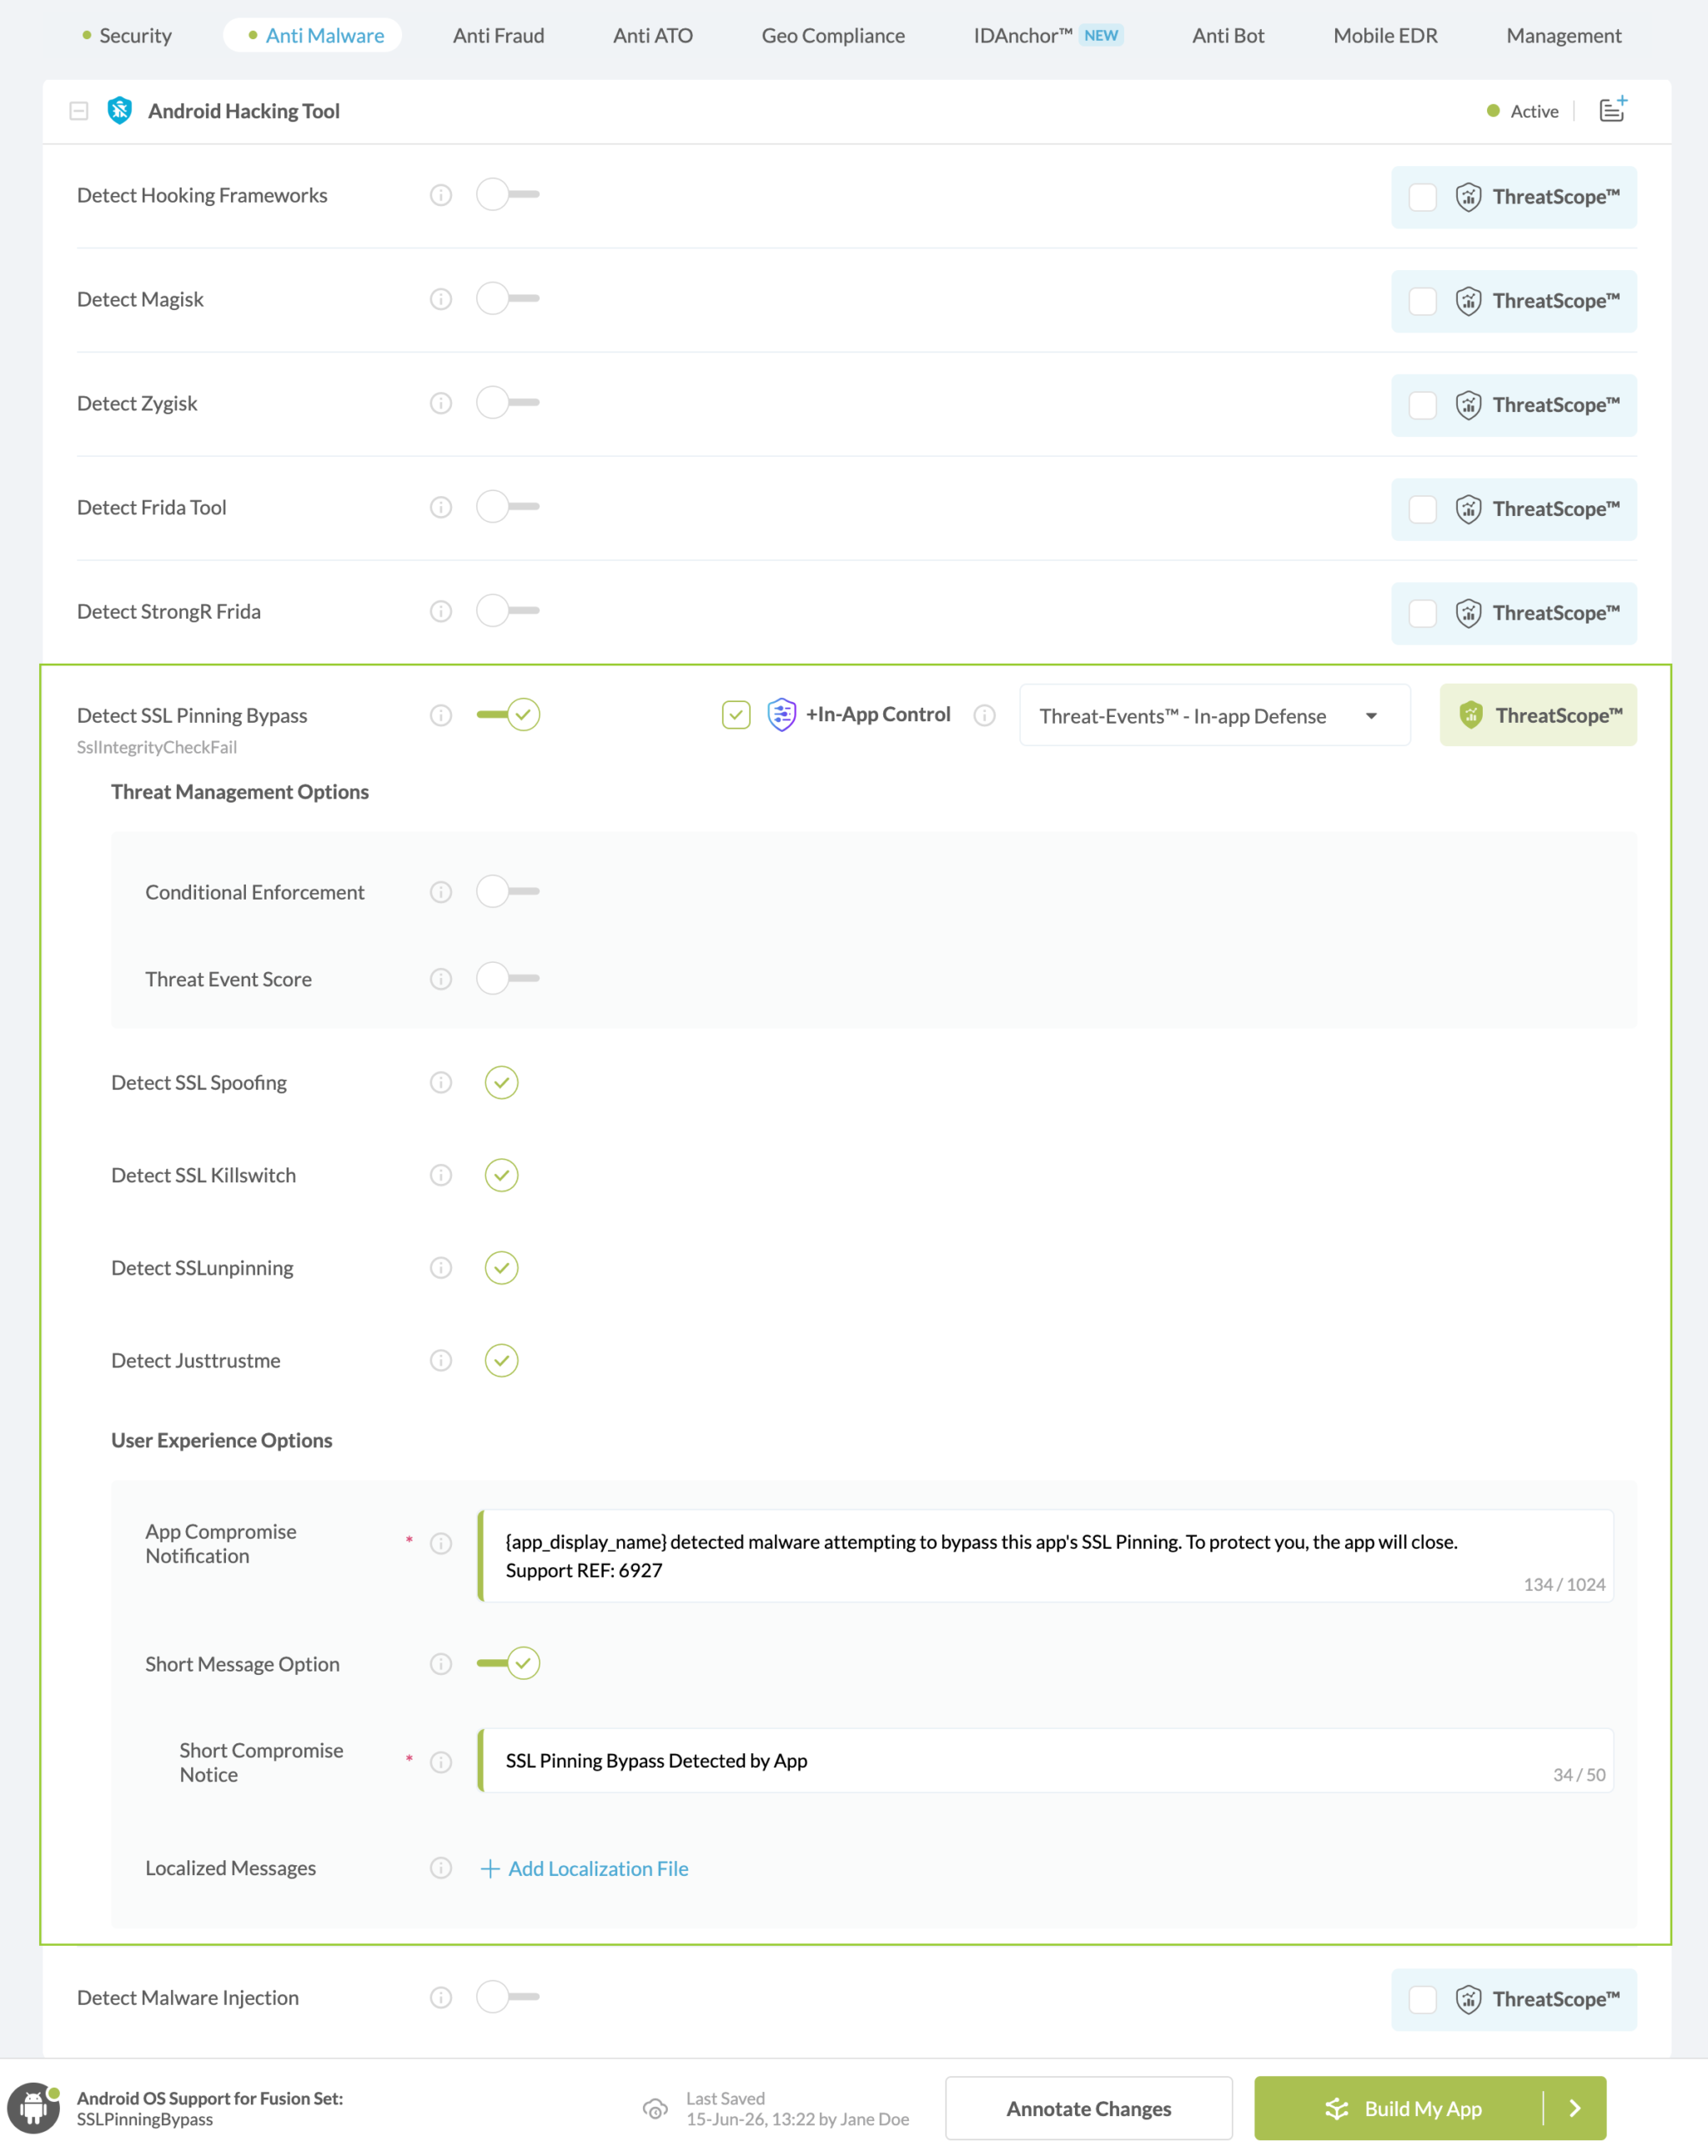Click Add Localization File link
The height and width of the screenshot is (2156, 1708).
586,1868
